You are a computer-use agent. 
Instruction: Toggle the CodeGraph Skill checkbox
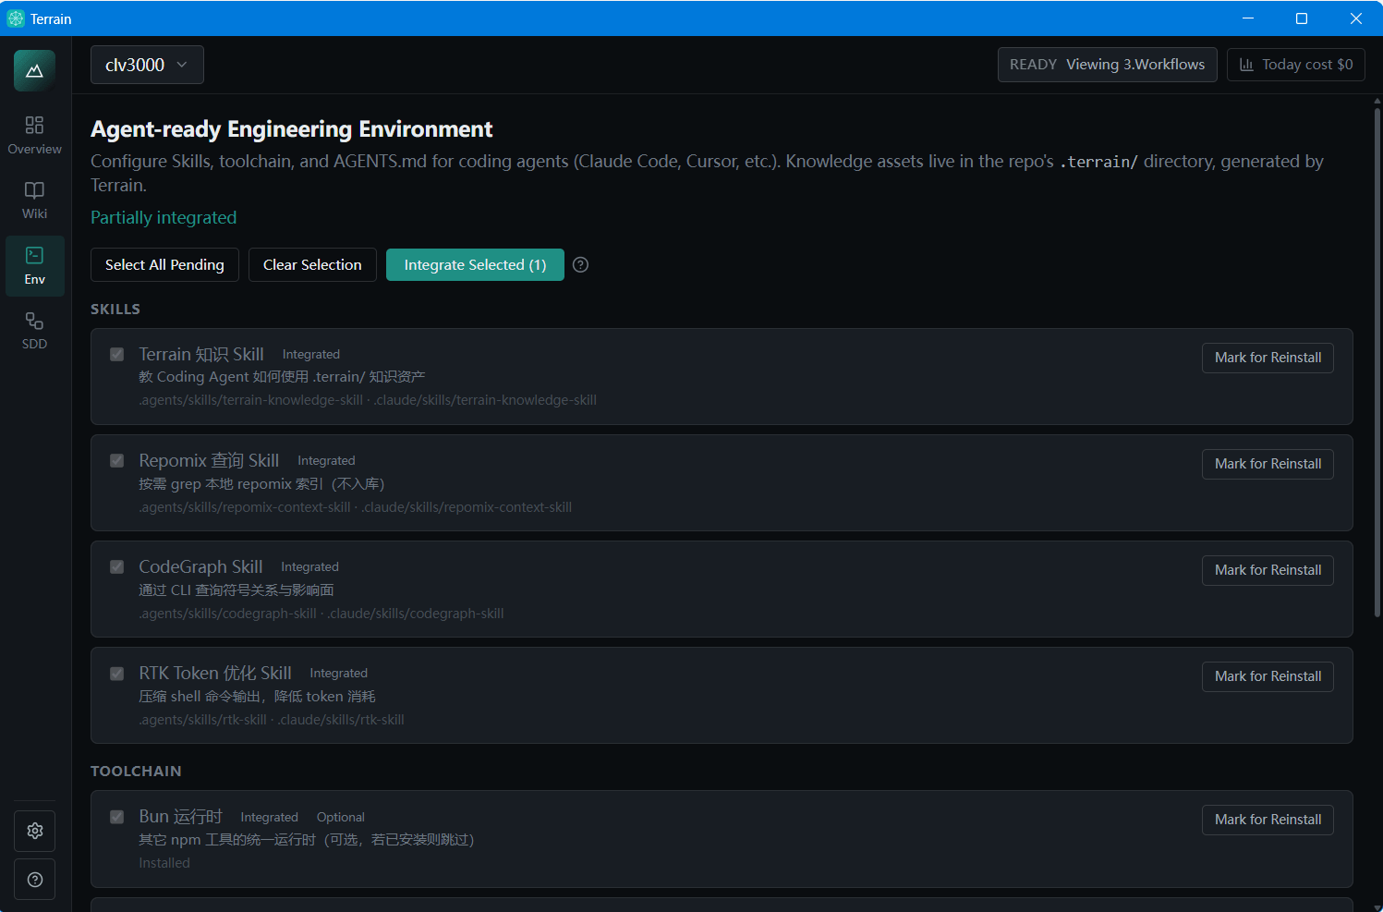117,566
